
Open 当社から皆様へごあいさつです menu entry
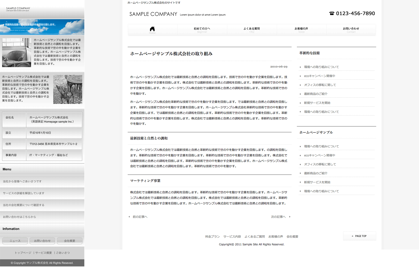(x=22, y=182)
